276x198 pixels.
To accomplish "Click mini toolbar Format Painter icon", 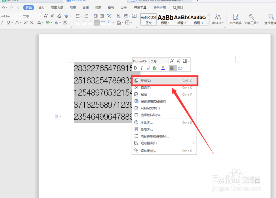I will coord(180,68).
